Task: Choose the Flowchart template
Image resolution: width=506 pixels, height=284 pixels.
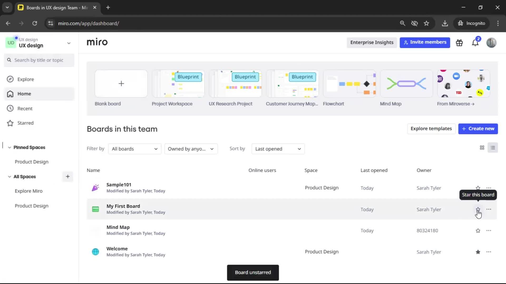Action: pos(349,84)
